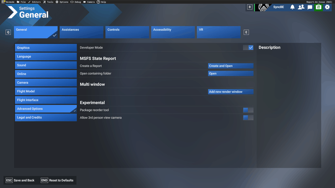
Task: Select the General settings tab
Action: 36,32
